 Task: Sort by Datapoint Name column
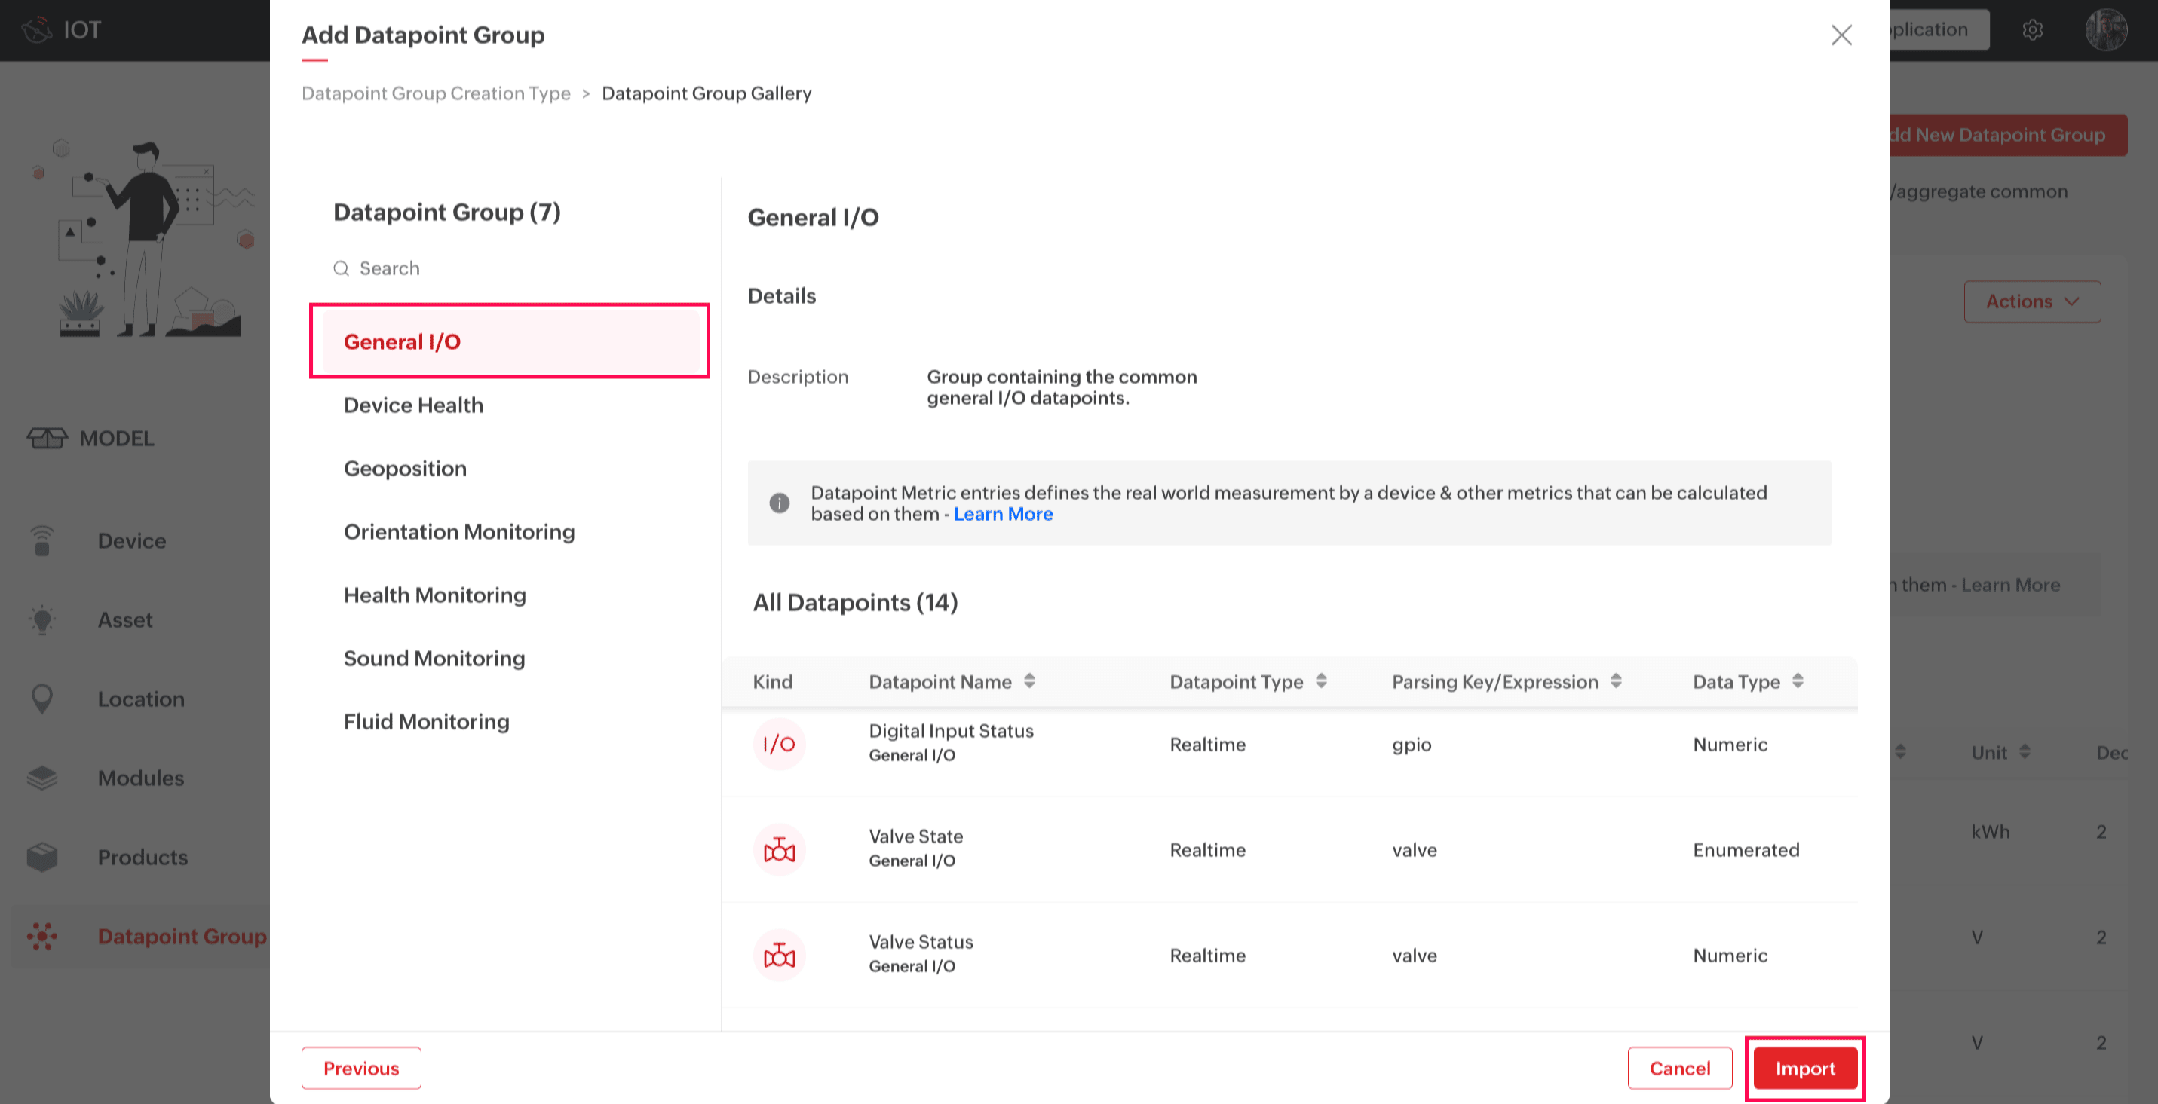[1029, 681]
